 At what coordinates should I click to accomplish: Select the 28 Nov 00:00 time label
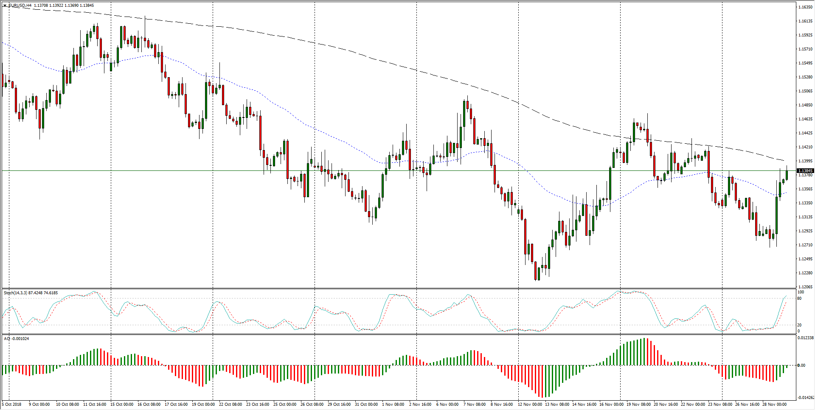(775, 404)
